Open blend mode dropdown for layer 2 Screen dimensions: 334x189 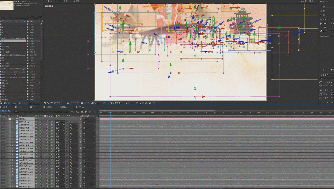60,122
